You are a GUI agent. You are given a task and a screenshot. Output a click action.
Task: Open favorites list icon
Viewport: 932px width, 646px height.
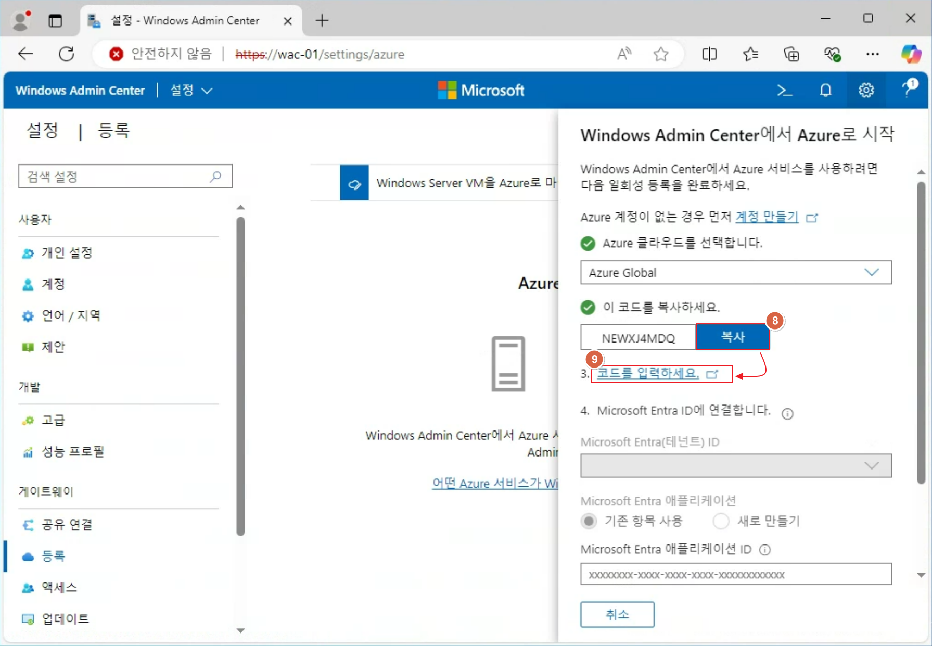[x=750, y=54]
